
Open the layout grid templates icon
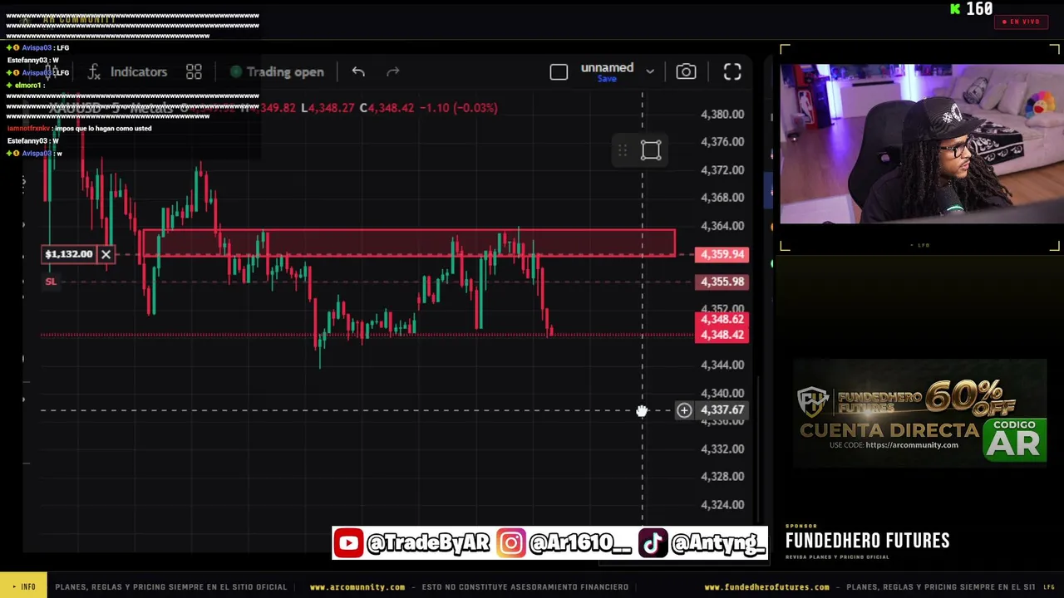point(194,72)
